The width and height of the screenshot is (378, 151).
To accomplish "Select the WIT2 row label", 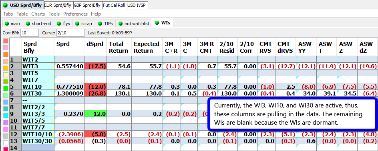I will click(38, 60).
